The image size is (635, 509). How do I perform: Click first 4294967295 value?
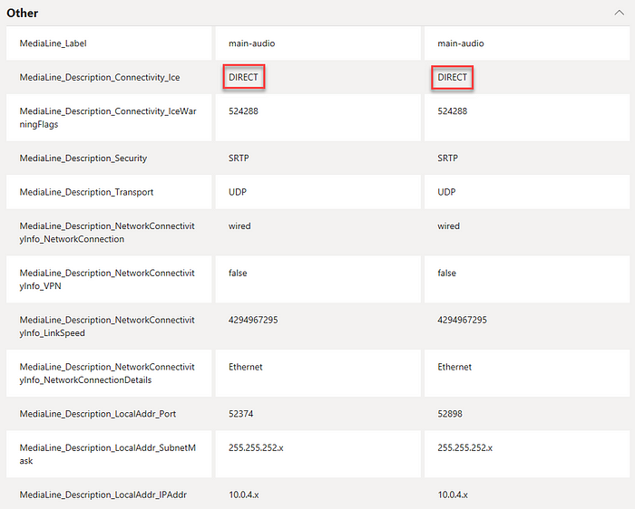[253, 320]
